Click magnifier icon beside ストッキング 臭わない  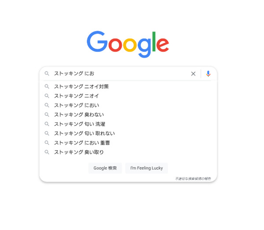pos(47,115)
